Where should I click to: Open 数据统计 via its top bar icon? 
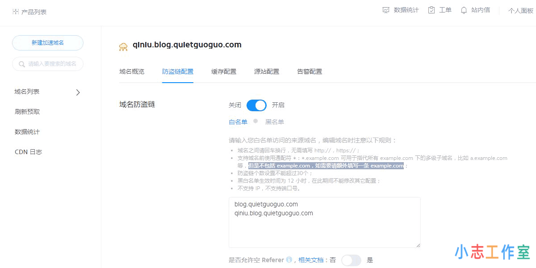pos(386,9)
